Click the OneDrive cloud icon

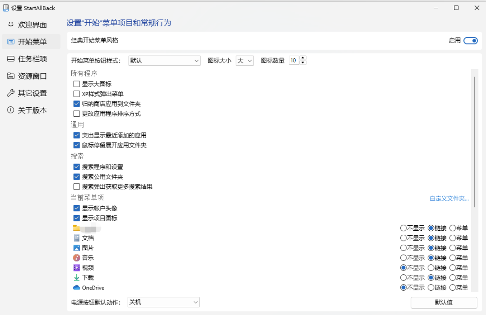point(77,287)
